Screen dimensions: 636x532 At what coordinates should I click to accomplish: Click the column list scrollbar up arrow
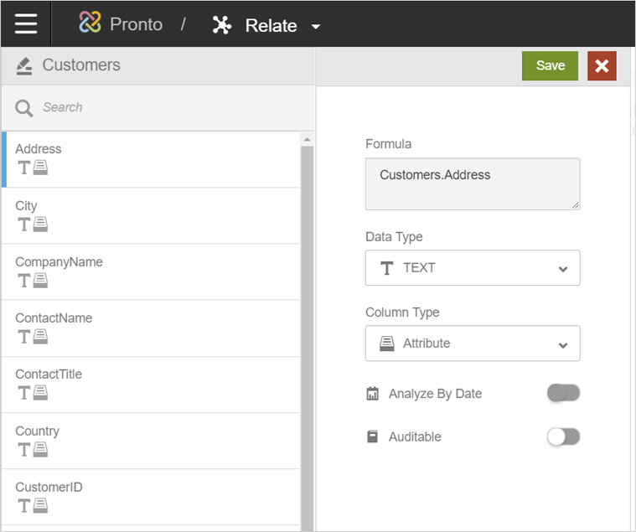307,139
